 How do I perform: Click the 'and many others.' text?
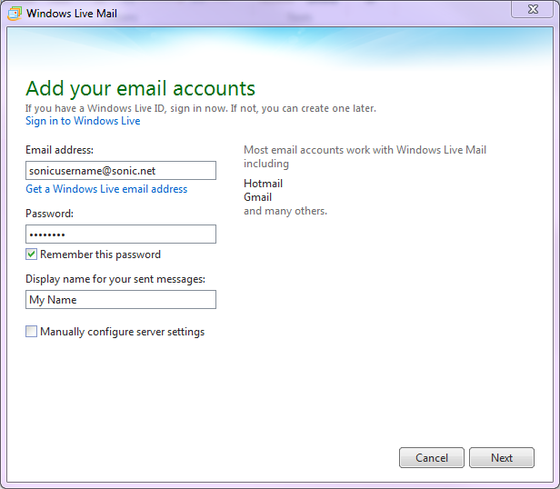(x=285, y=211)
